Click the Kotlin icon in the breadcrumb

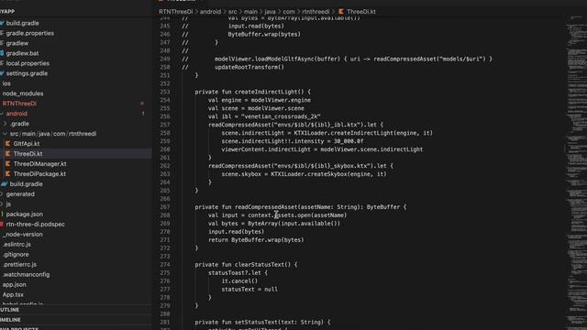pyautogui.click(x=341, y=12)
